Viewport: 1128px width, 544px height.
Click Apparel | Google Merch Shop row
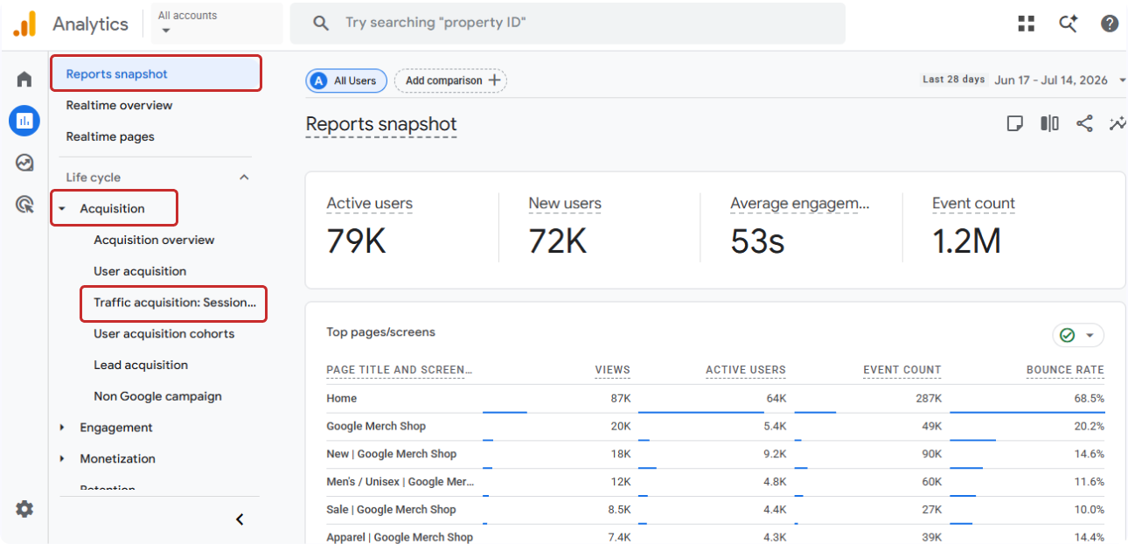pos(715,535)
